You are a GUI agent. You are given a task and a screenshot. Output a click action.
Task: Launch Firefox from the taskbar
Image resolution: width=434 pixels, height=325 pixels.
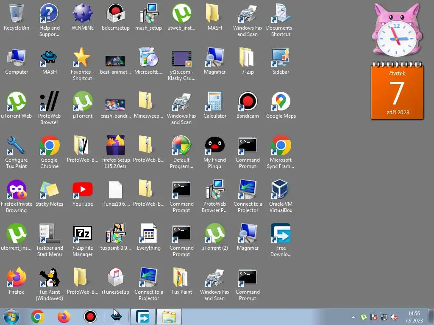coord(64,317)
